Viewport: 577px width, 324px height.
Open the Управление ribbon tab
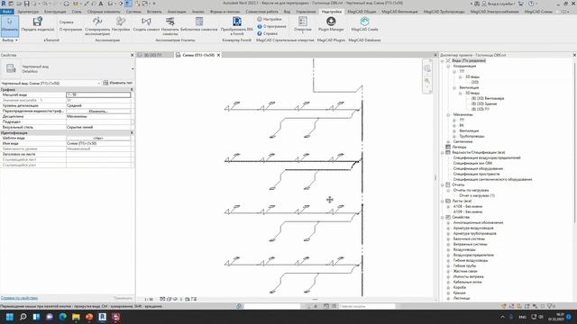coord(306,12)
